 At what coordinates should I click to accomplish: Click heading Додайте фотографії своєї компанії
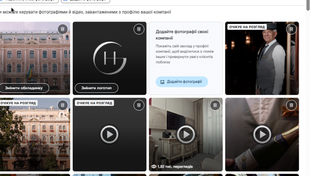(182, 35)
